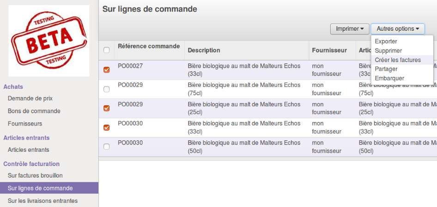Uncheck the PO00027 row checkbox
The image size is (437, 207).
pyautogui.click(x=107, y=70)
